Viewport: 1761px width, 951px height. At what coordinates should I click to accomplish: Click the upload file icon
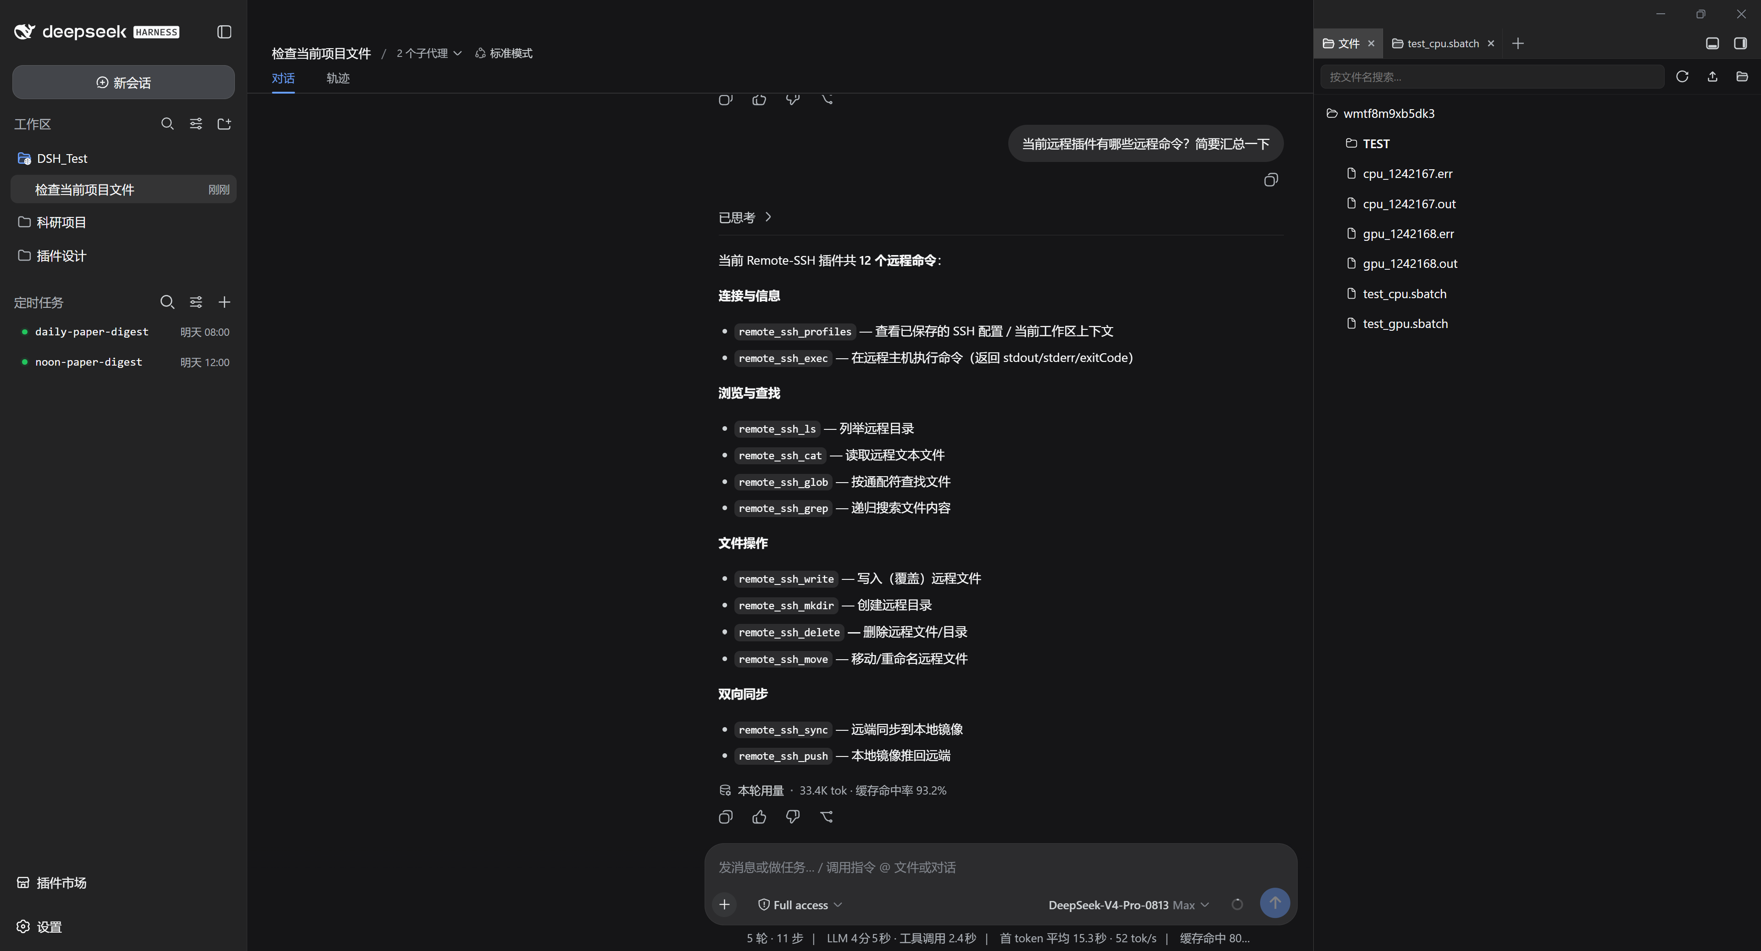coord(1712,77)
